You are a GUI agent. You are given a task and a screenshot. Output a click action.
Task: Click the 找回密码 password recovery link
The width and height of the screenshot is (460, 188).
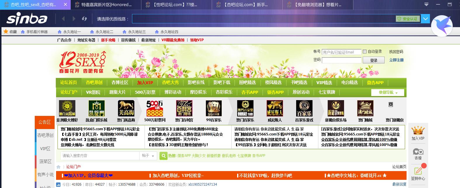396,52
